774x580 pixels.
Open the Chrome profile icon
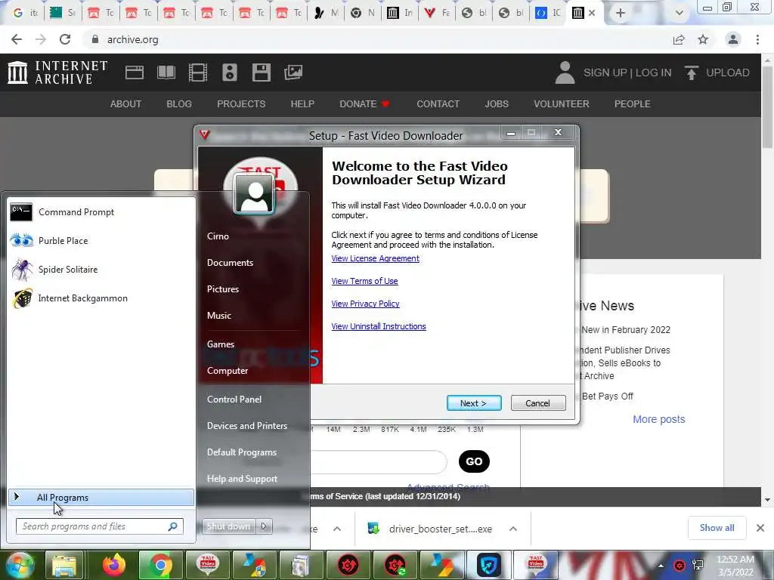(x=732, y=39)
